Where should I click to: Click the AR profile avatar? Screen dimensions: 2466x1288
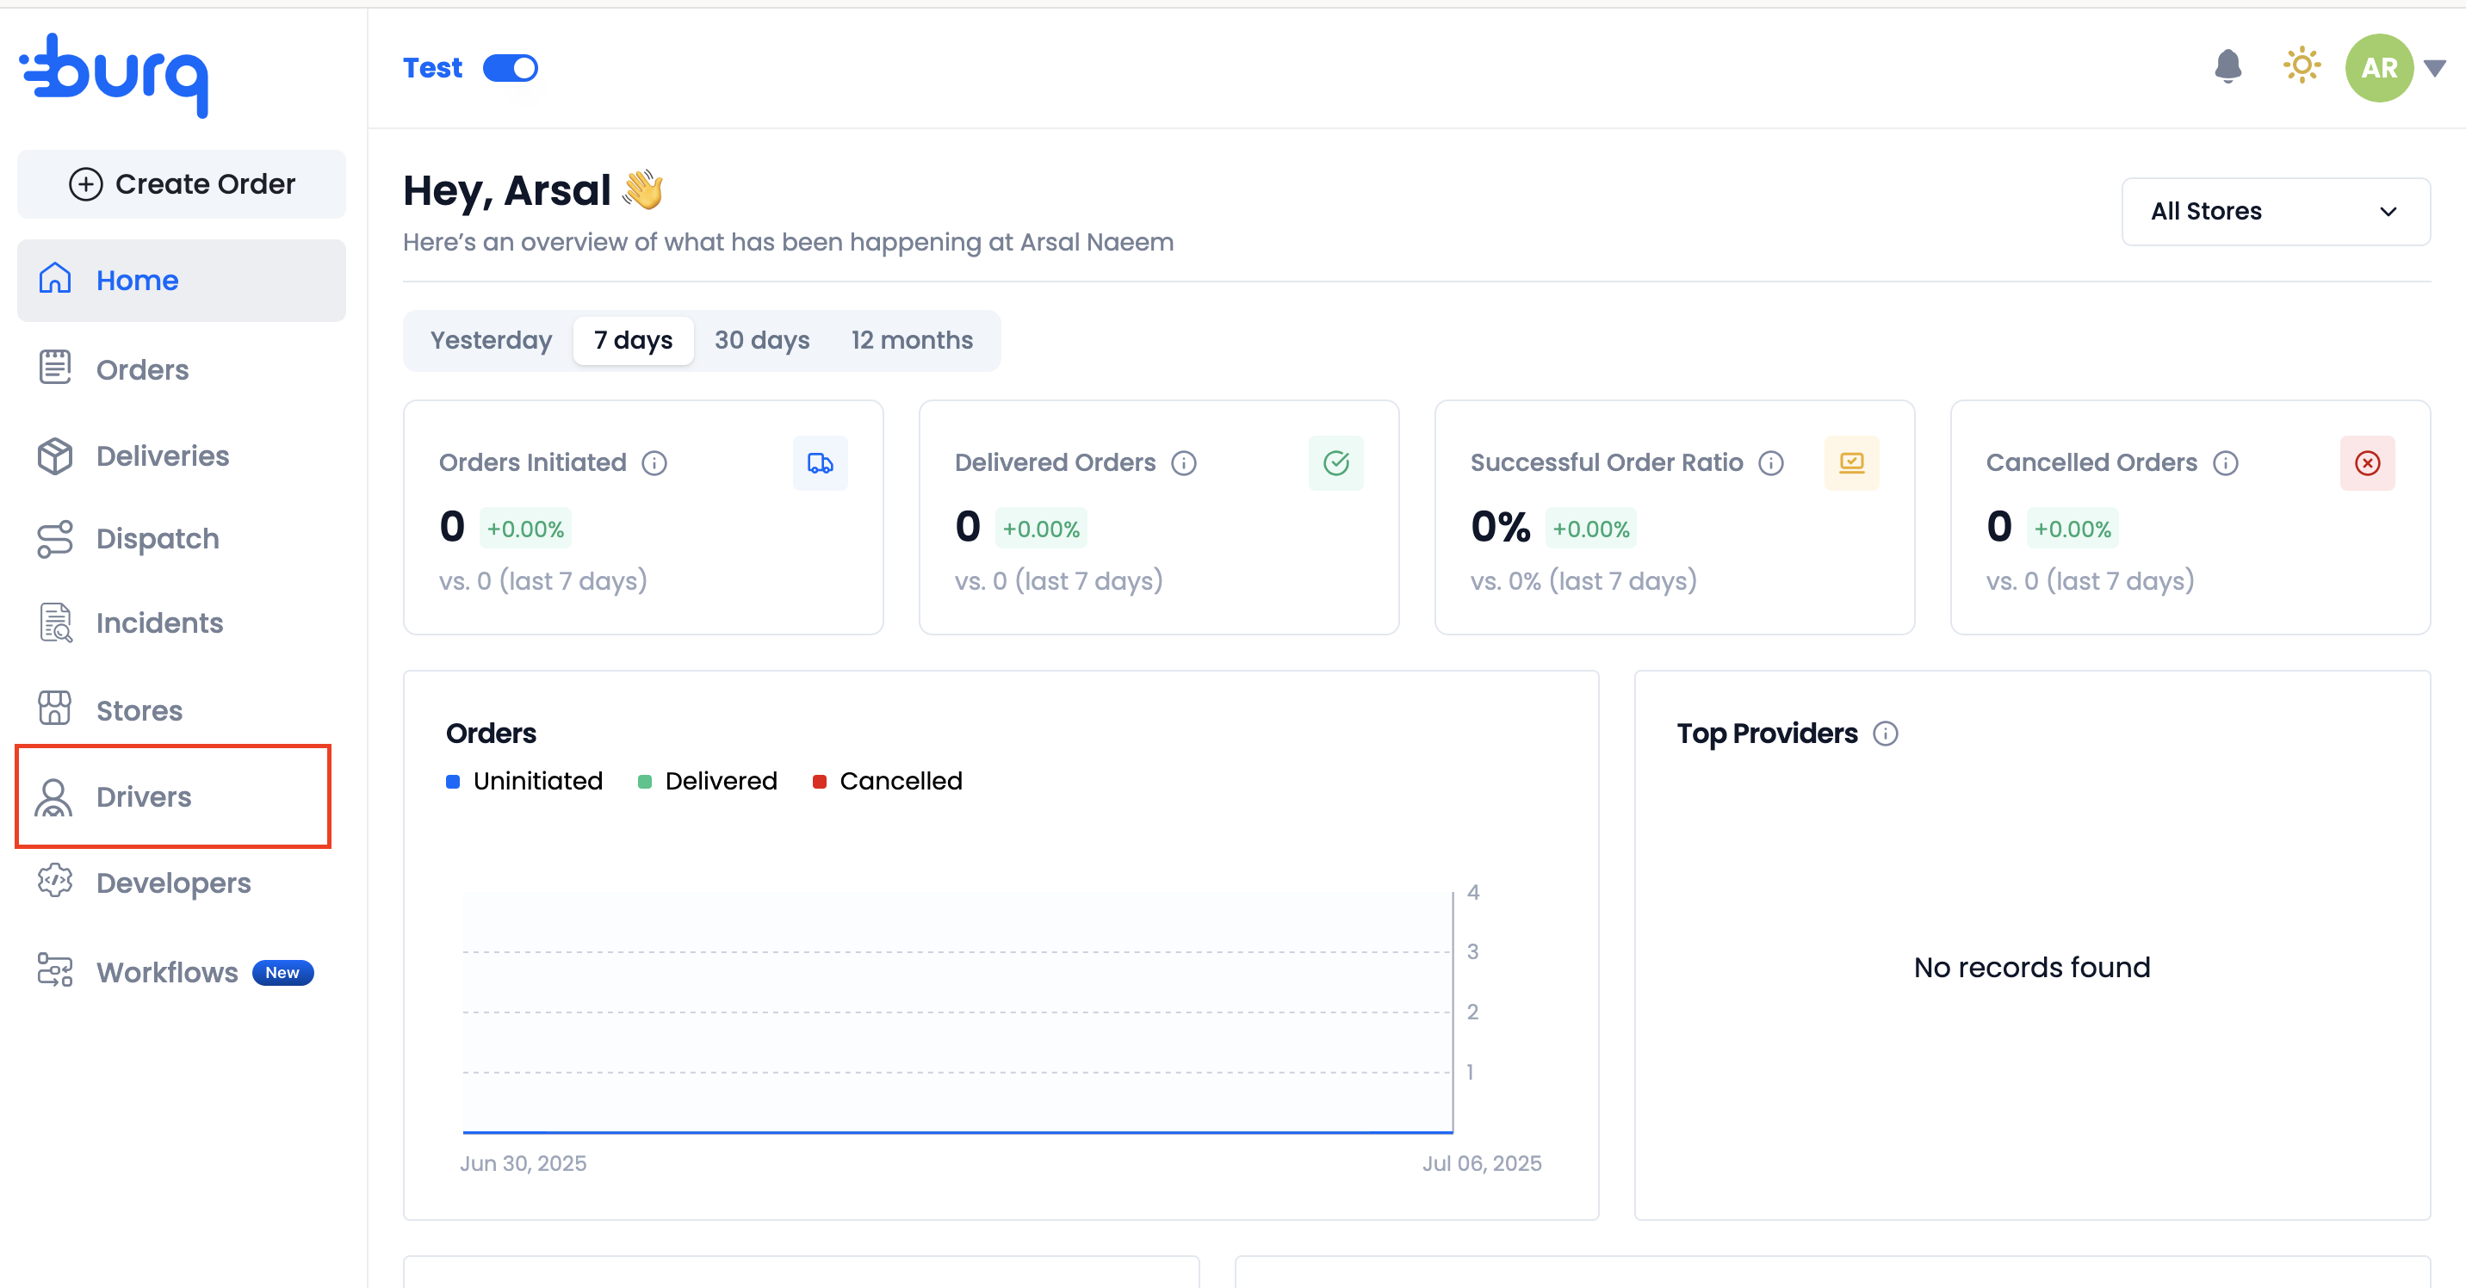point(2379,68)
